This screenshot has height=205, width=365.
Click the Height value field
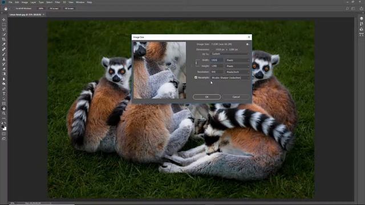click(217, 66)
